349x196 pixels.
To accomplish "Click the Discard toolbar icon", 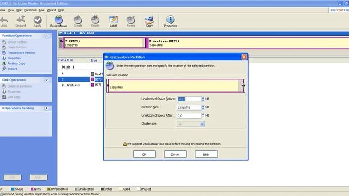I will [21, 22].
